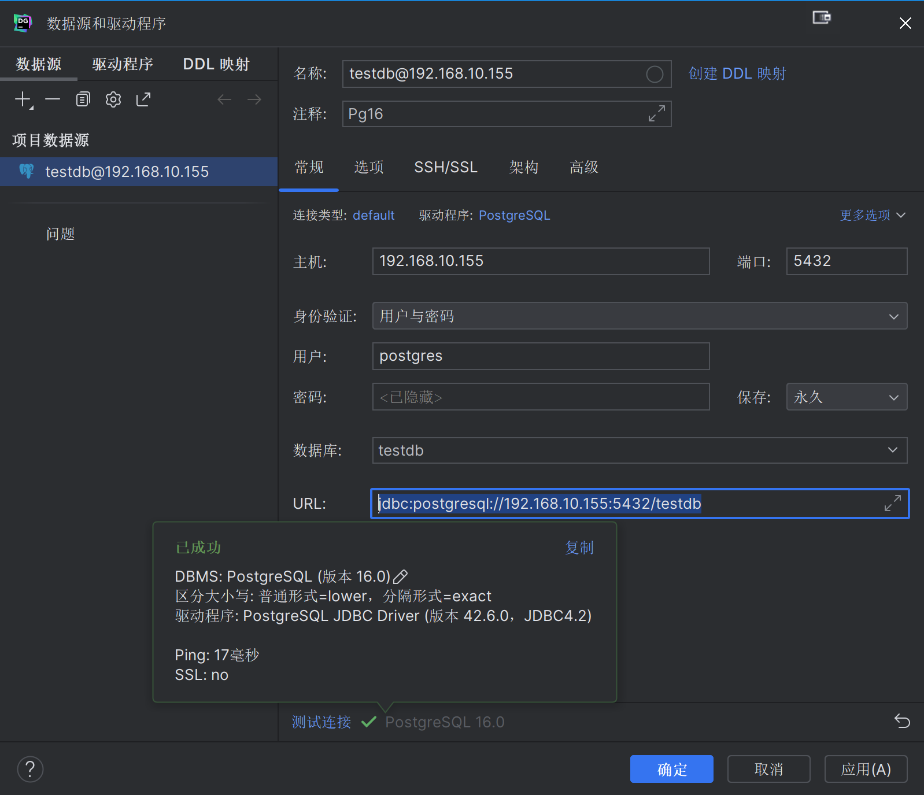Click the 密码 hidden password field
The width and height of the screenshot is (924, 795).
pyautogui.click(x=541, y=397)
